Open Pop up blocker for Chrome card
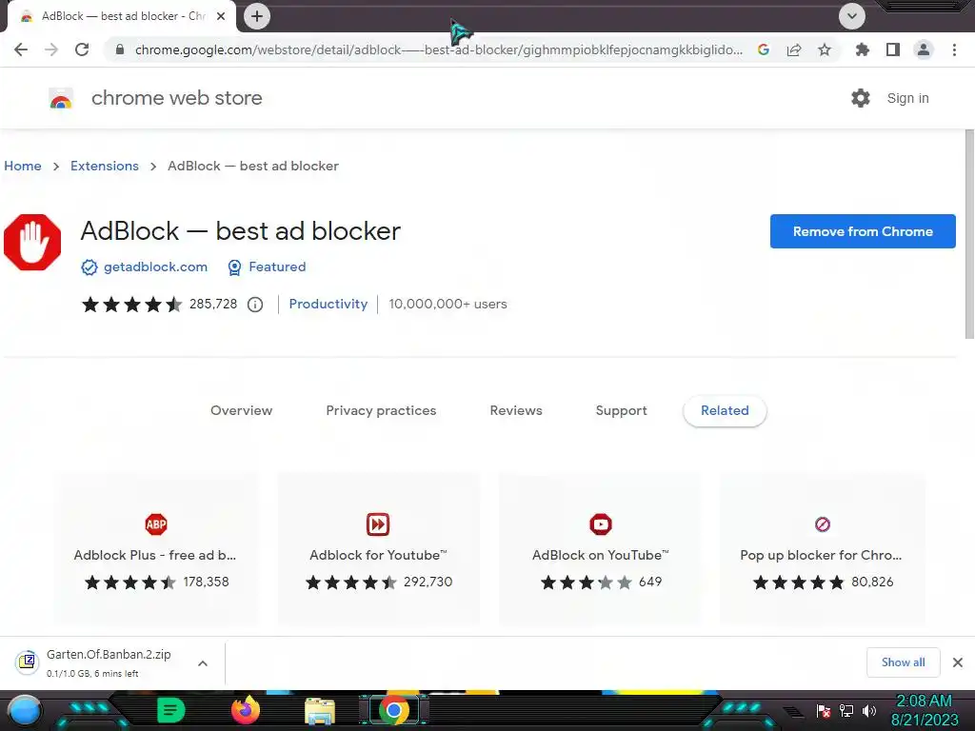The image size is (975, 731). (822, 549)
